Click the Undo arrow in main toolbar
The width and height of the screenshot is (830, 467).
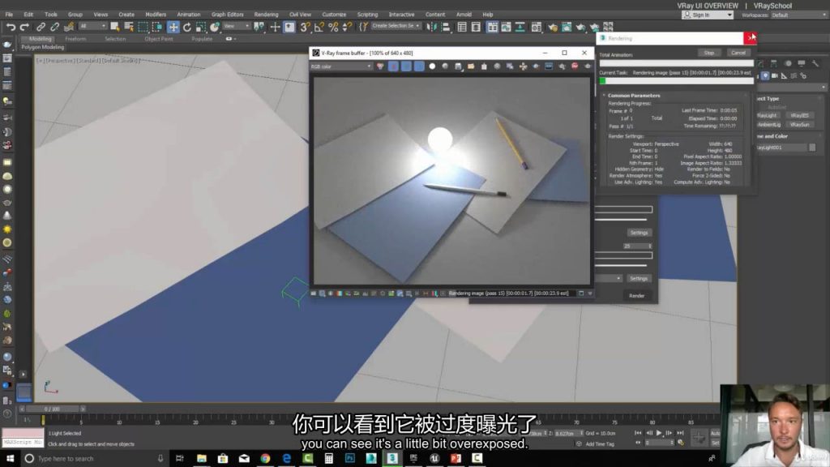(11, 27)
